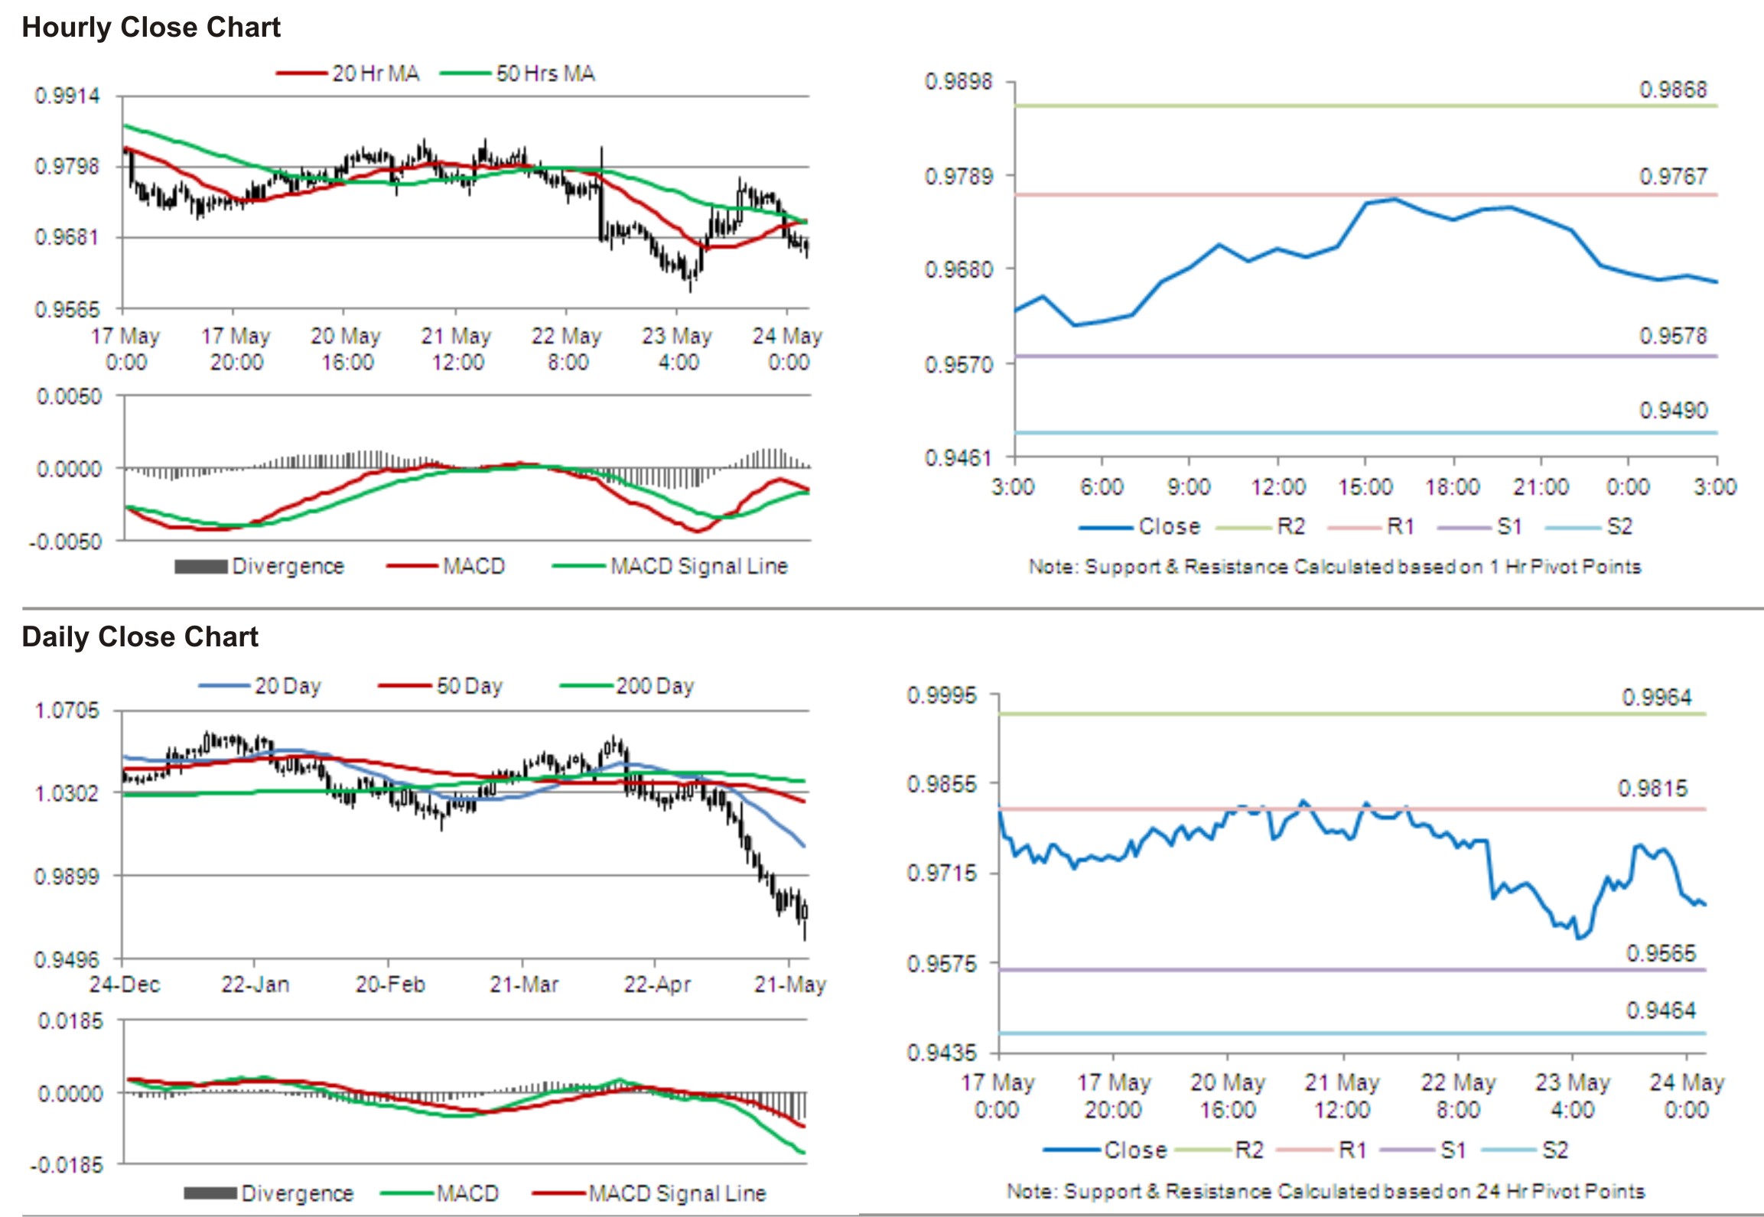Select the 20 Day legend label
The height and width of the screenshot is (1217, 1764).
coord(288,685)
